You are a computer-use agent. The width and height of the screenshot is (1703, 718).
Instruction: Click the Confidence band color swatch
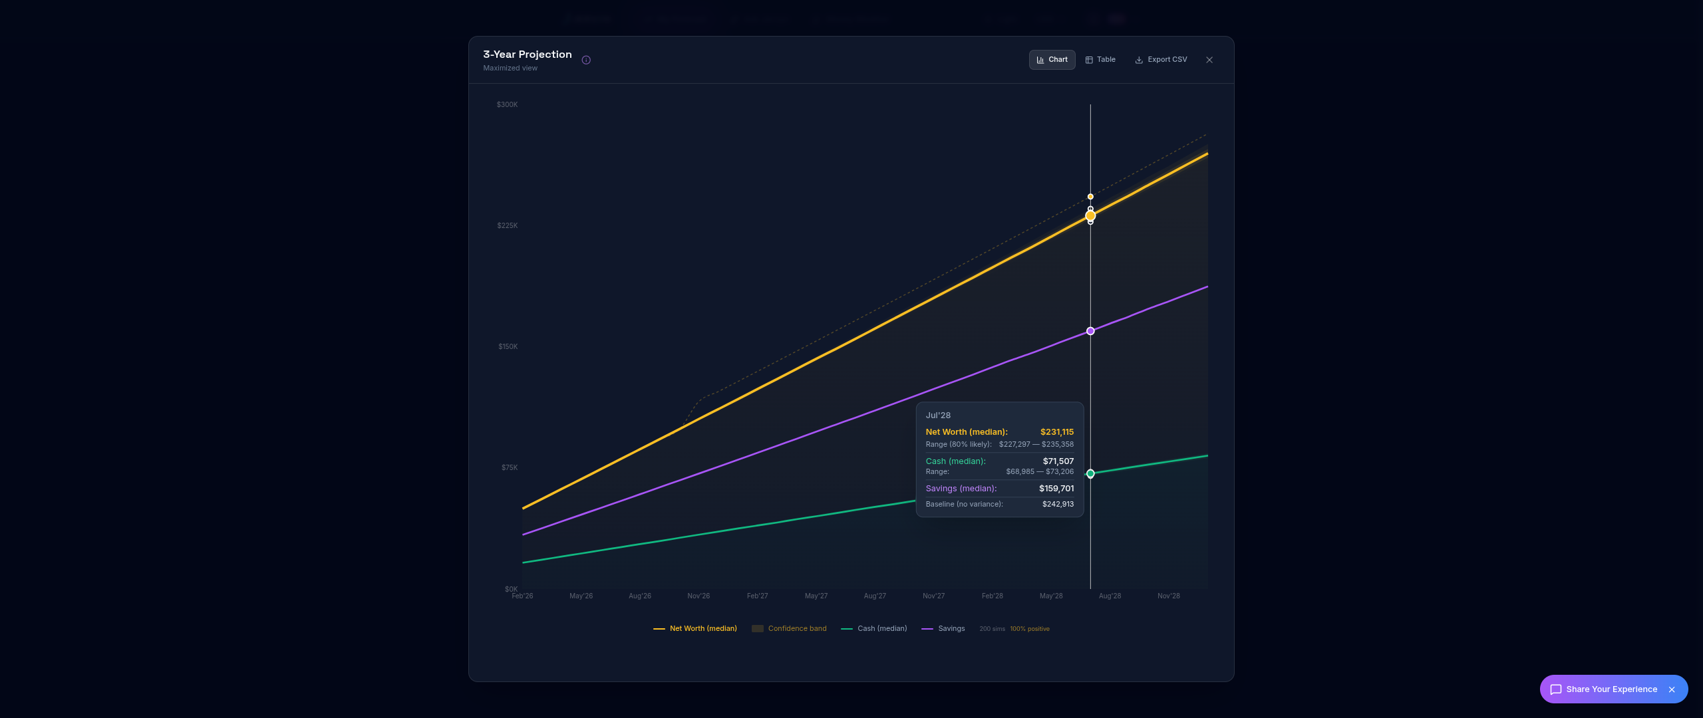[757, 628]
